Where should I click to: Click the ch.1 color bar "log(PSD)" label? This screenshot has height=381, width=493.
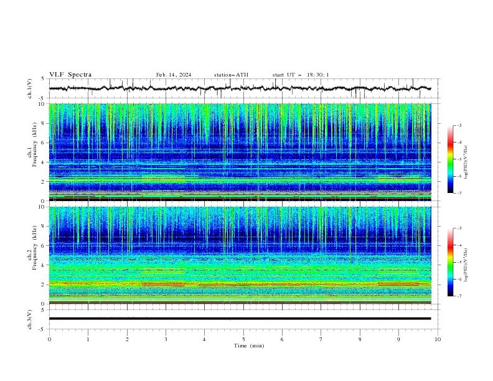(x=466, y=162)
